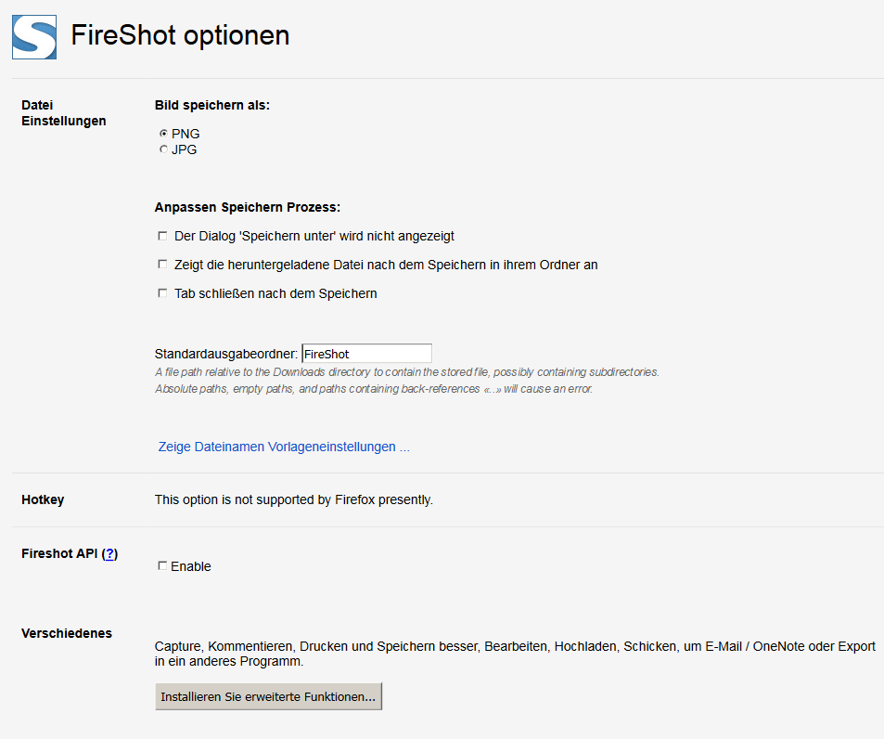
Task: Click the 'FireShot optionen' page title
Action: 180,35
